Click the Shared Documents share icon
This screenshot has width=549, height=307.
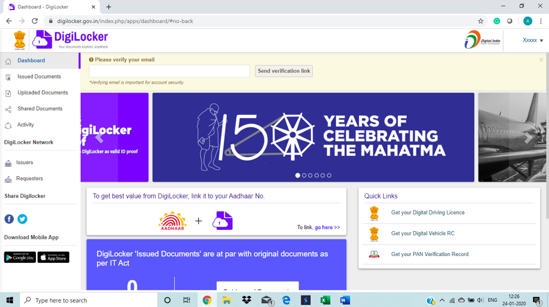(x=8, y=110)
